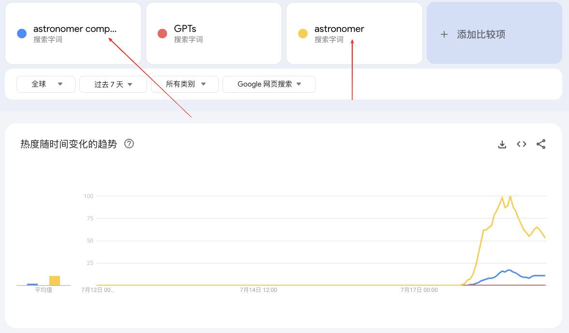Click the yellow average bar for astronomer
Image resolution: width=569 pixels, height=333 pixels.
coord(54,280)
